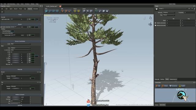Screen dimensions: 196x110
Task: Click the first Misc toolbar icon
Action: [x=96, y=11]
